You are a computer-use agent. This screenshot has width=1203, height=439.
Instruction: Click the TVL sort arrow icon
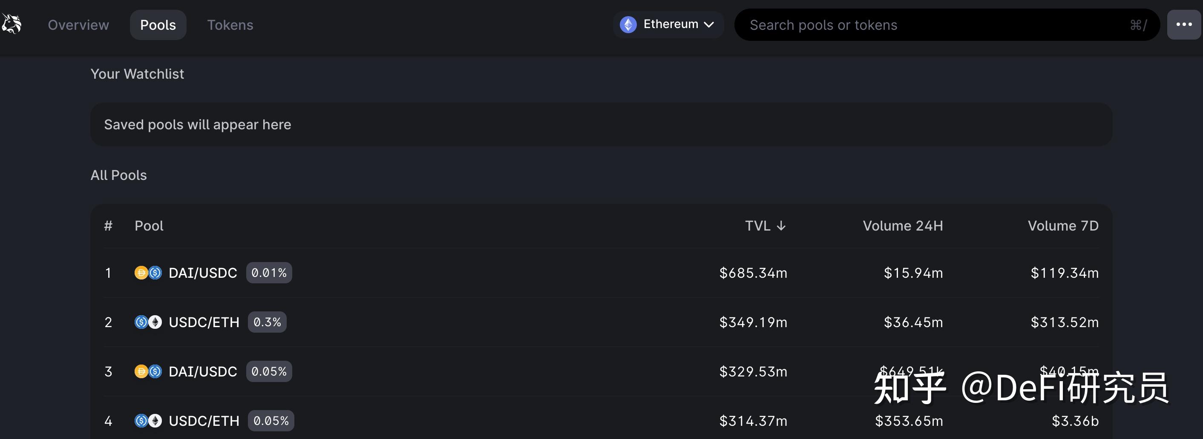click(781, 226)
